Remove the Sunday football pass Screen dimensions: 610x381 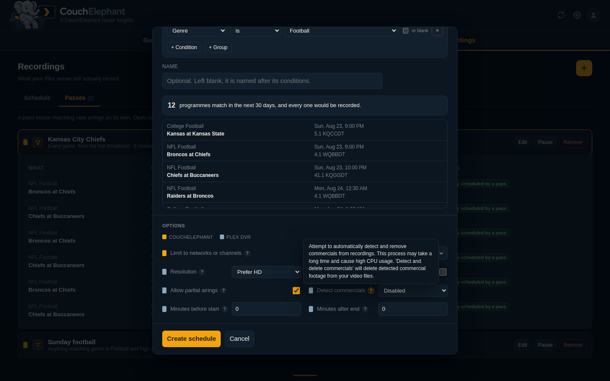coord(573,345)
